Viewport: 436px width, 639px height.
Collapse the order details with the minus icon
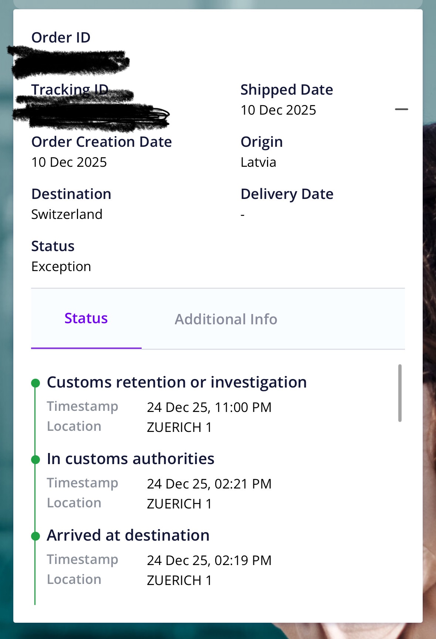point(401,109)
